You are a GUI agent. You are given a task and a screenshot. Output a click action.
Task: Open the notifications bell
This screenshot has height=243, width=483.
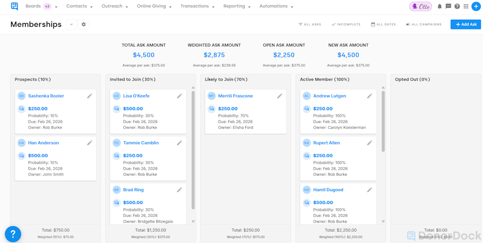point(440,6)
